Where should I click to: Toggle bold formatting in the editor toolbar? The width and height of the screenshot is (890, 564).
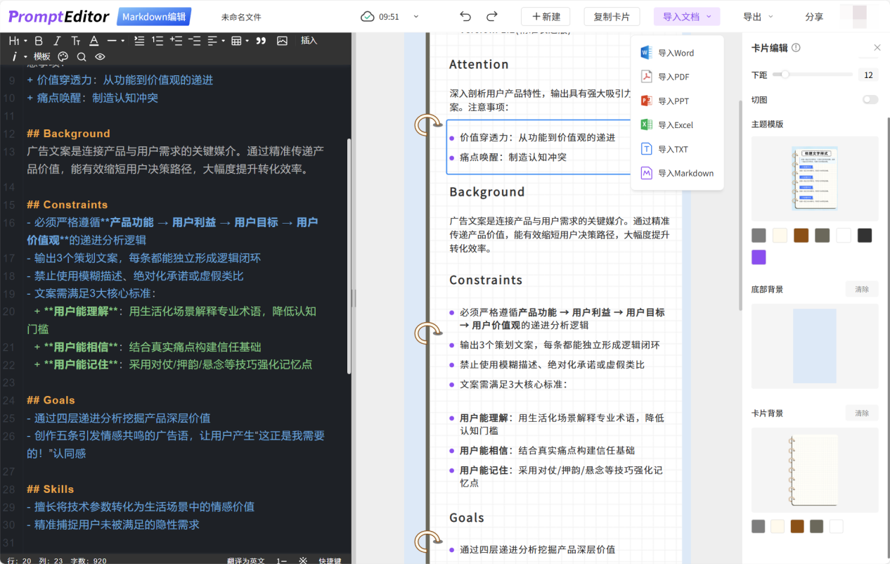(39, 41)
